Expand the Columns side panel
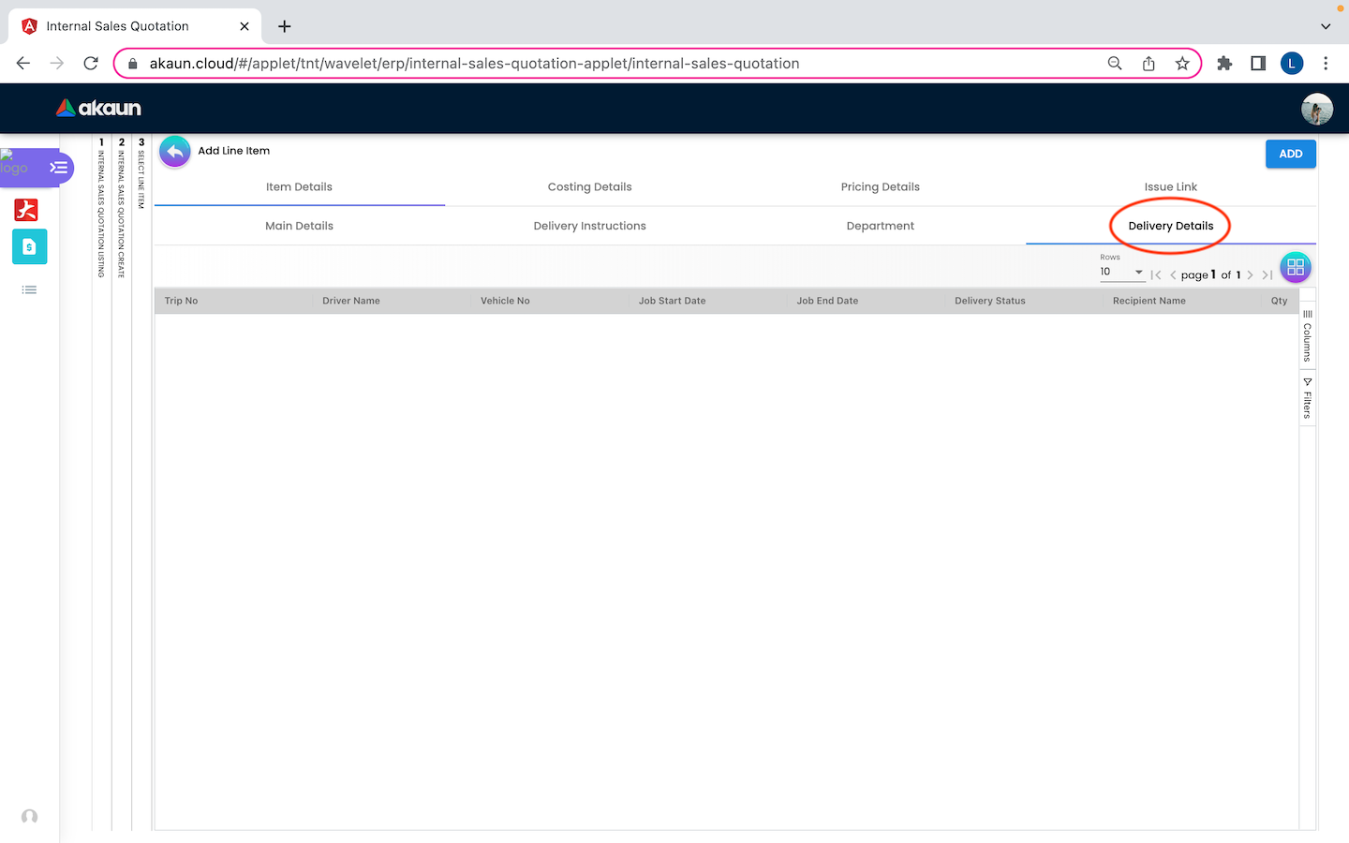The width and height of the screenshot is (1349, 843). 1308,336
